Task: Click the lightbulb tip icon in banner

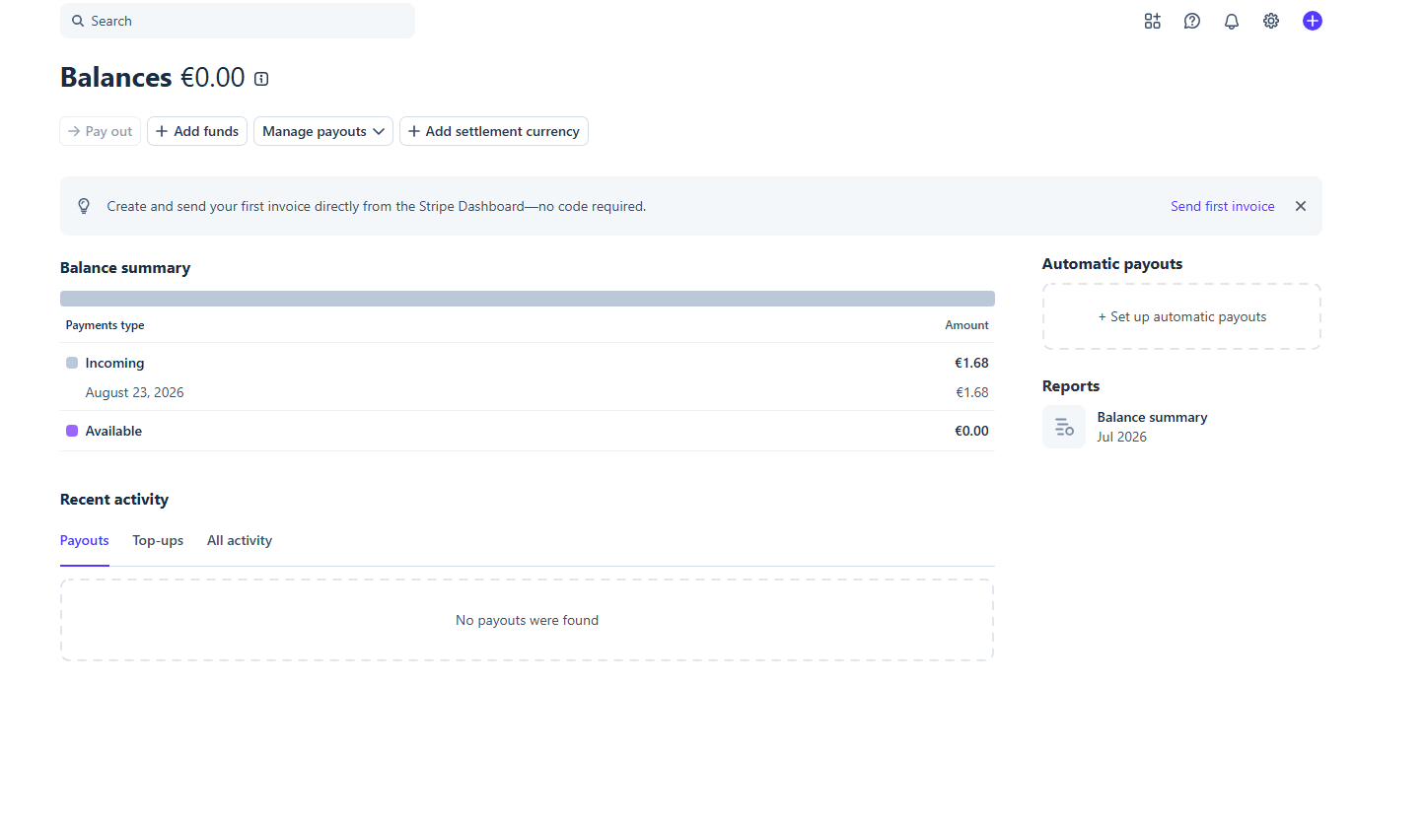Action: [84, 206]
